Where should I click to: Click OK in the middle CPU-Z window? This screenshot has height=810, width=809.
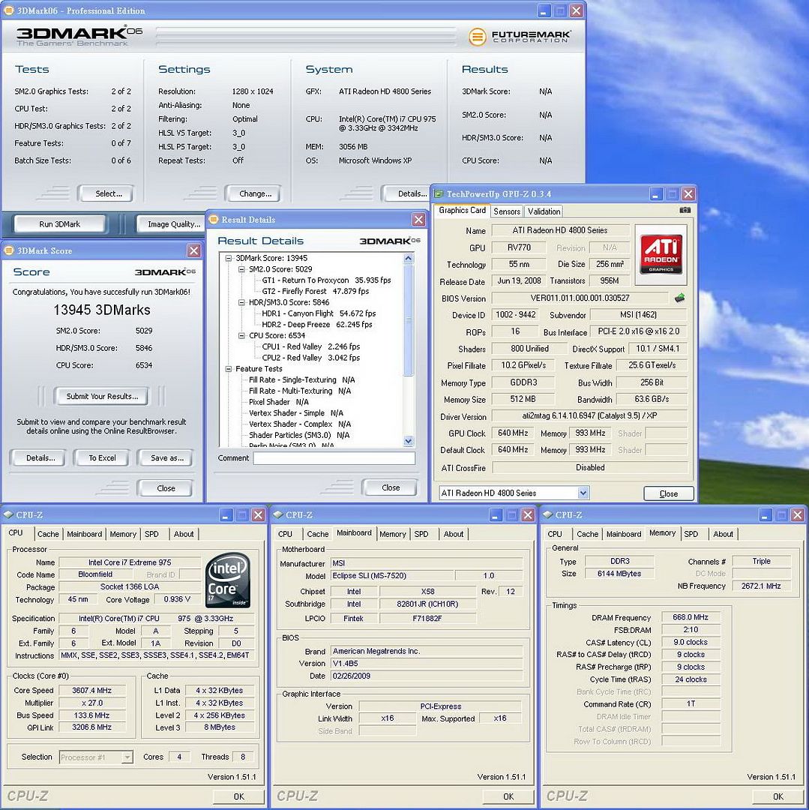pyautogui.click(x=508, y=796)
